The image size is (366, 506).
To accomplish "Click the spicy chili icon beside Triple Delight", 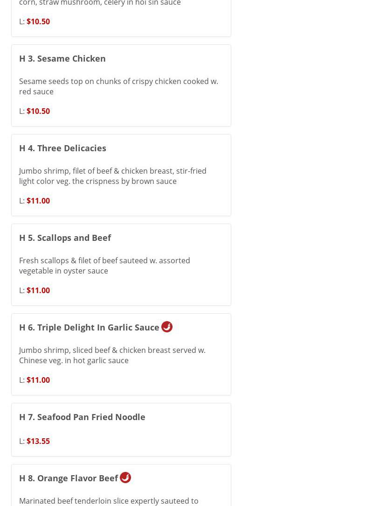I will coord(167,327).
